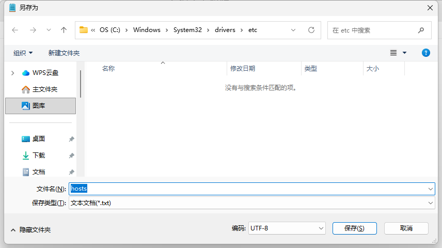Navigate to OS (C:) in breadcrumb
Image resolution: width=442 pixels, height=248 pixels.
pyautogui.click(x=109, y=30)
